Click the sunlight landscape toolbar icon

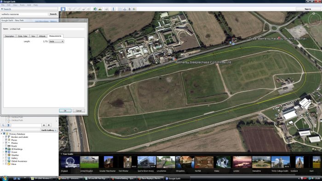(x=100, y=9)
